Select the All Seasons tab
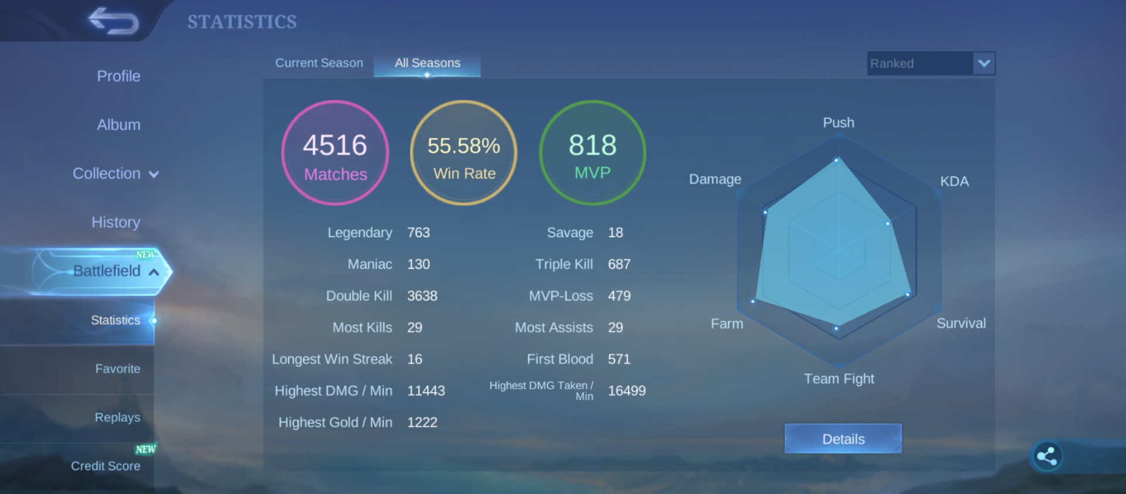The width and height of the screenshot is (1126, 494). tap(428, 63)
